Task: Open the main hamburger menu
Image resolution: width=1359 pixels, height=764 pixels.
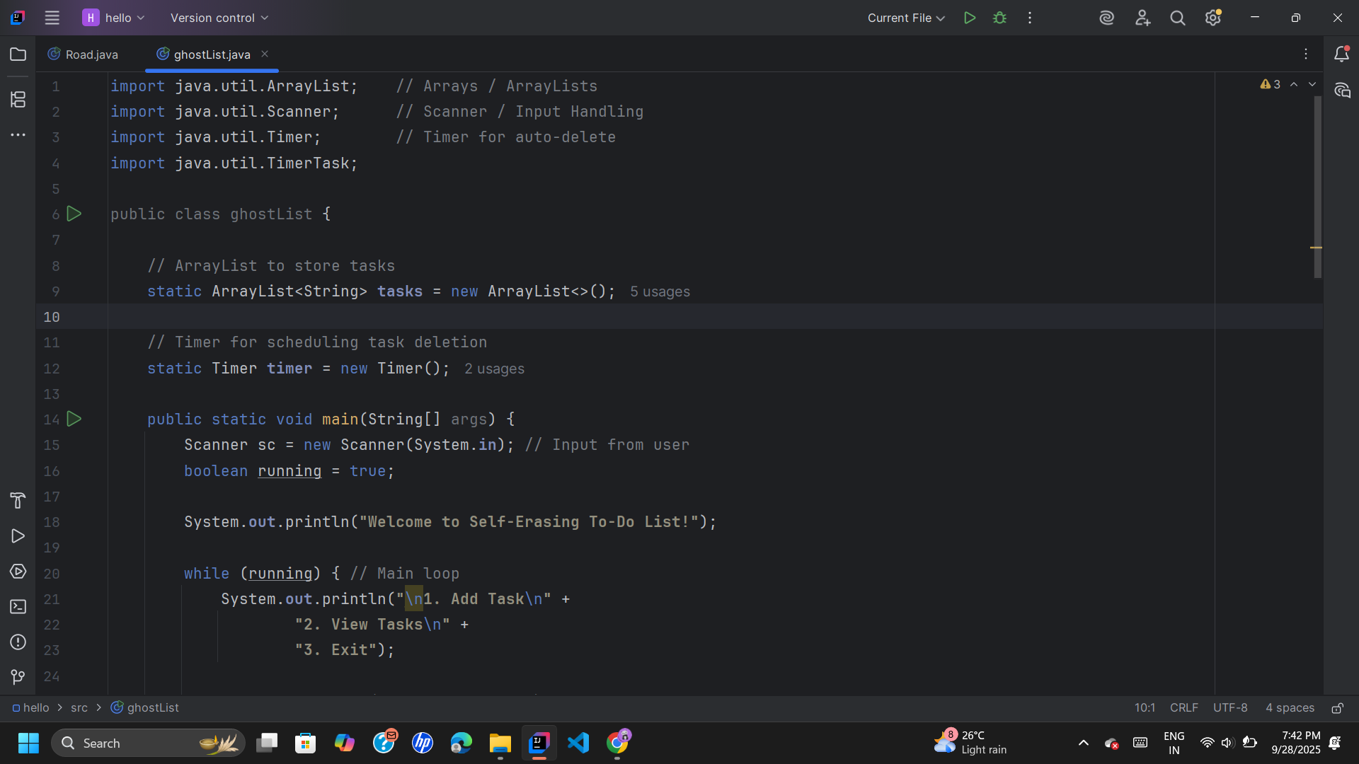Action: (x=52, y=18)
